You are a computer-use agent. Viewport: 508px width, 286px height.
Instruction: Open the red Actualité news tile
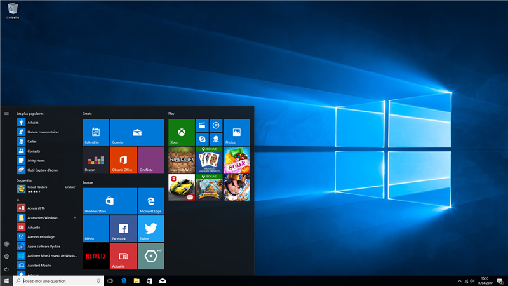(123, 256)
